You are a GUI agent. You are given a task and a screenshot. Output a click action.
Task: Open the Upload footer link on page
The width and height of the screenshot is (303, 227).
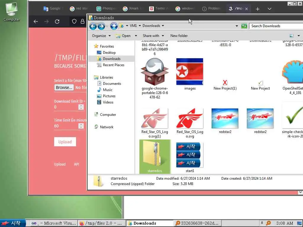pos(60,164)
